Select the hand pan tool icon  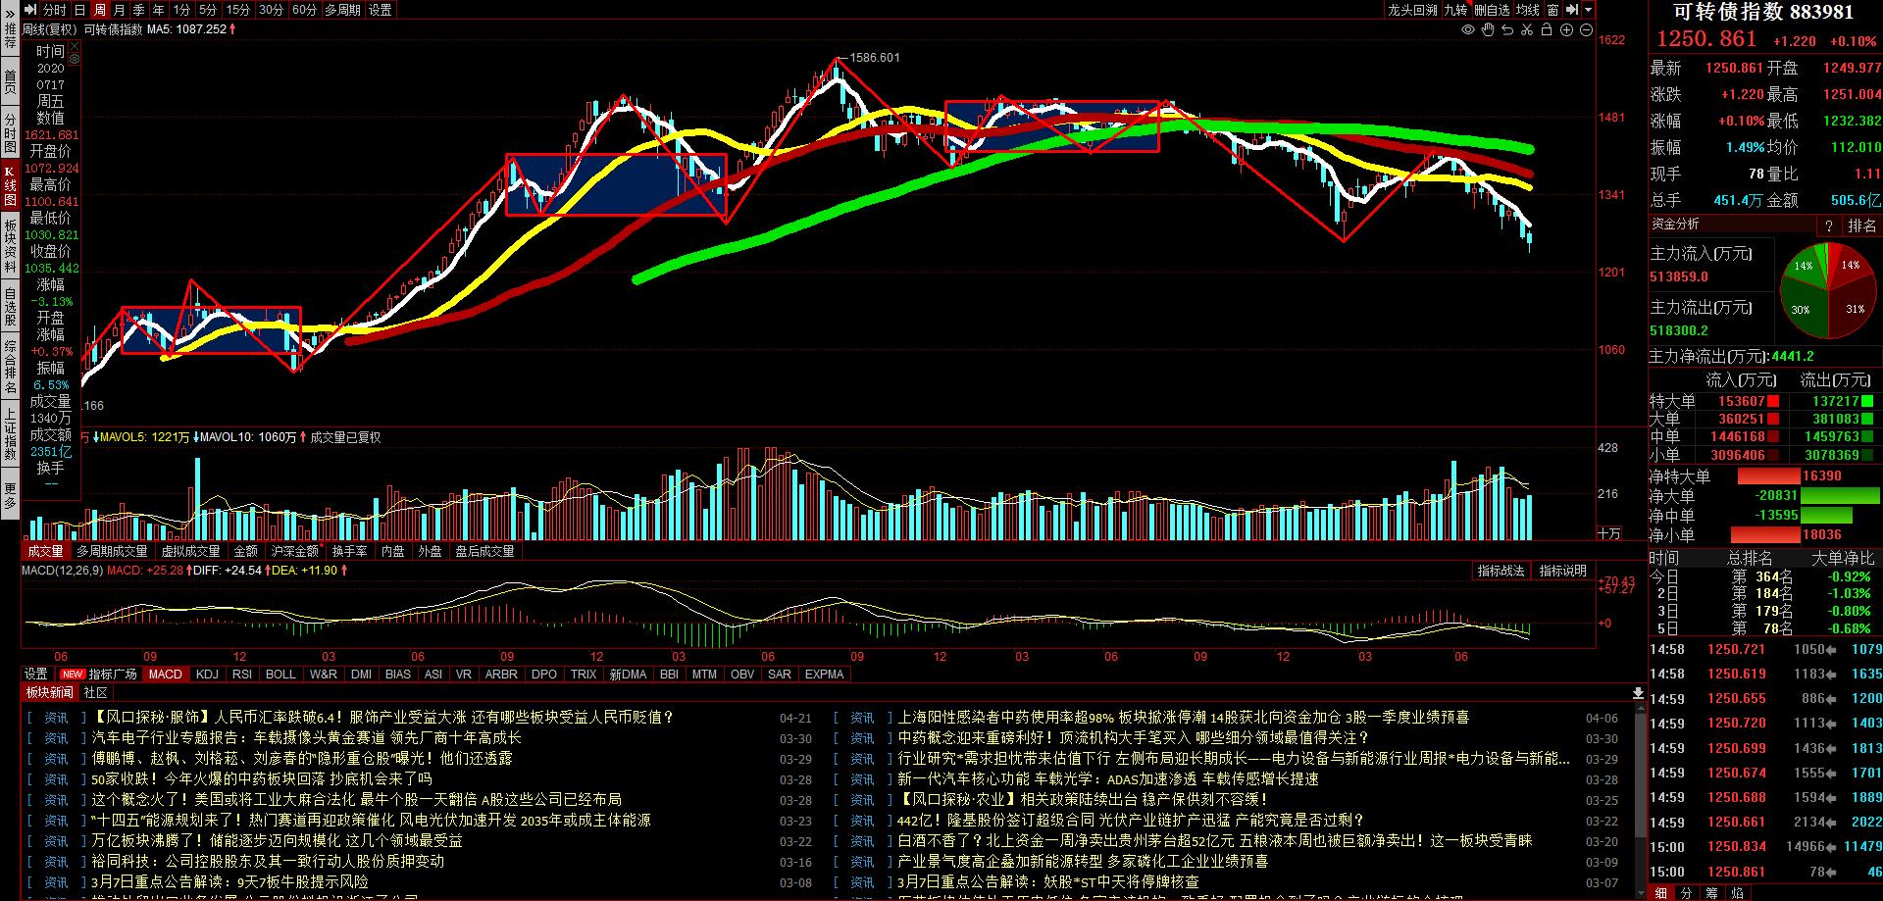point(1488,30)
